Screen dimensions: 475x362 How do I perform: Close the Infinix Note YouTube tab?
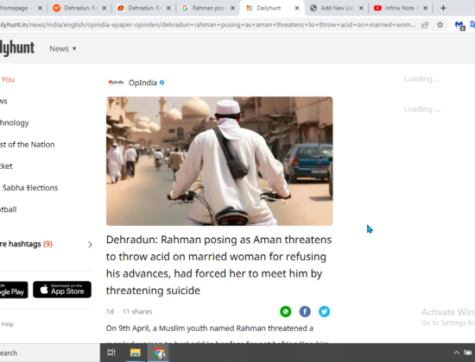425,8
